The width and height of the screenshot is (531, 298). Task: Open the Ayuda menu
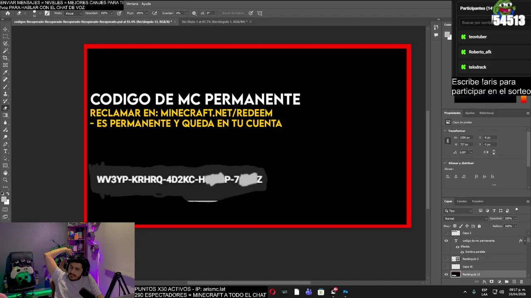(146, 4)
